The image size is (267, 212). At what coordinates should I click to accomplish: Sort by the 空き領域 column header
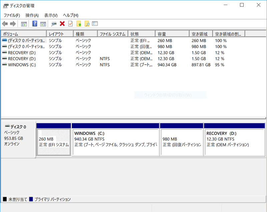(201, 34)
